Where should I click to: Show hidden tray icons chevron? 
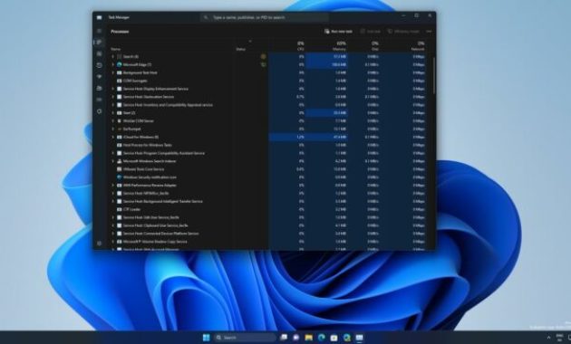click(x=548, y=338)
